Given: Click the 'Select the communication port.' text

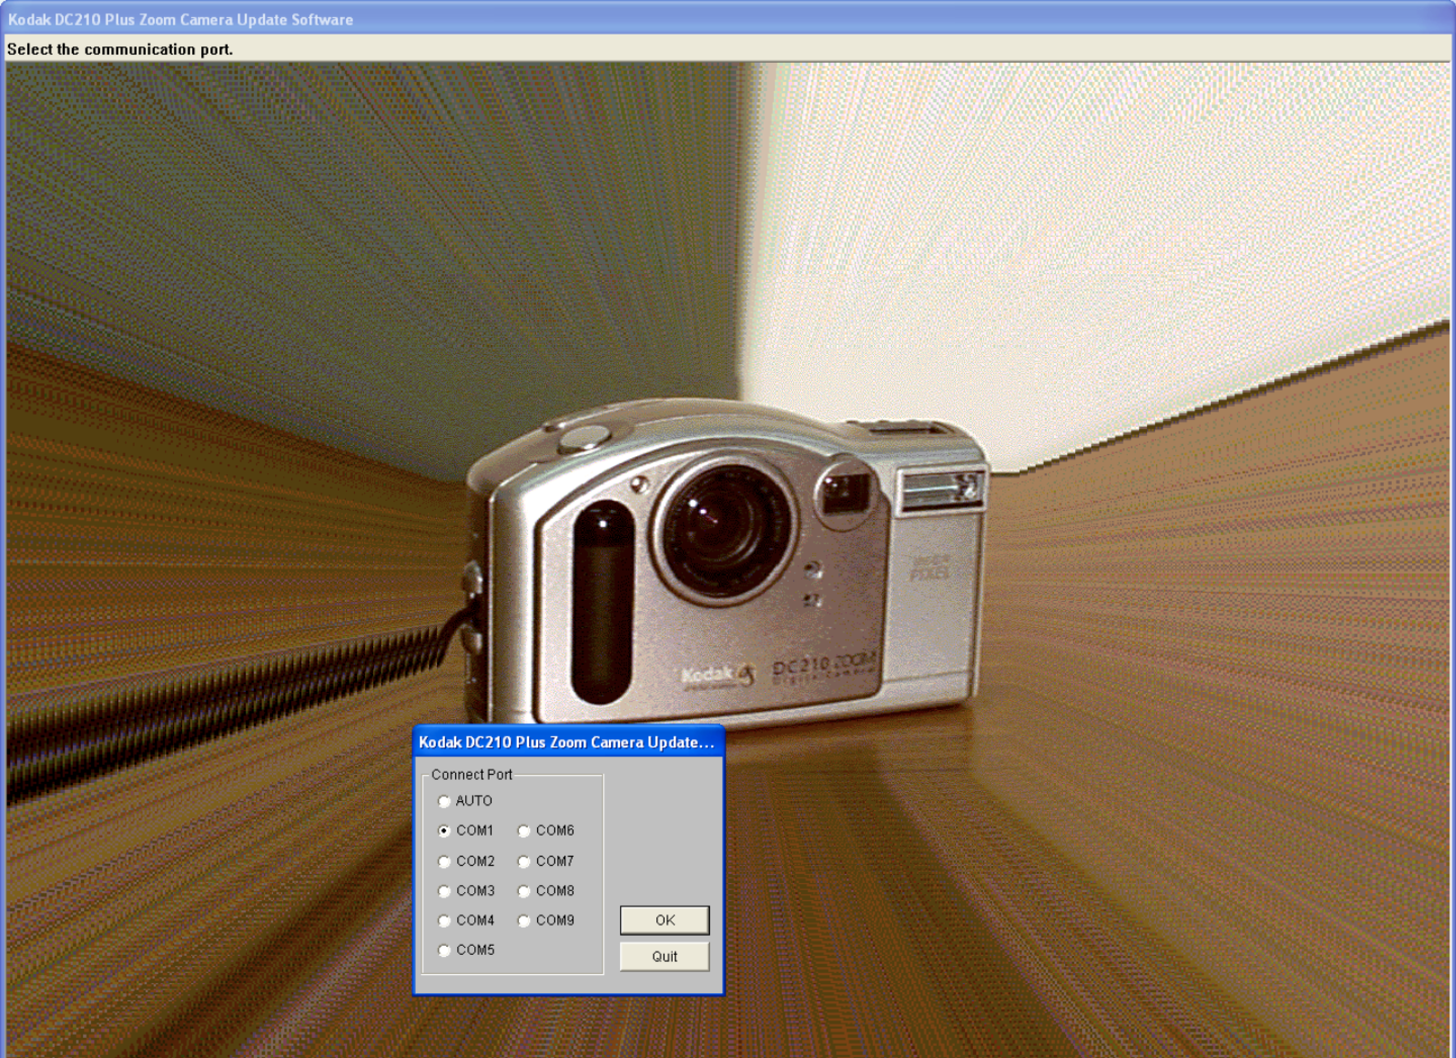Looking at the screenshot, I should point(120,50).
